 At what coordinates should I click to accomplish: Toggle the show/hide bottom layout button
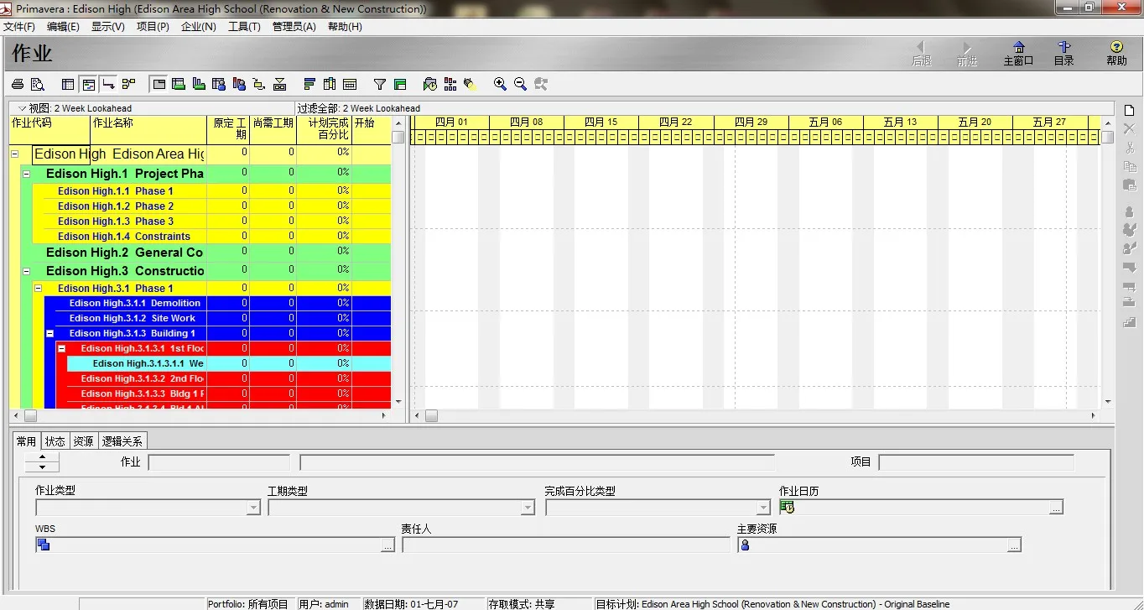click(159, 84)
